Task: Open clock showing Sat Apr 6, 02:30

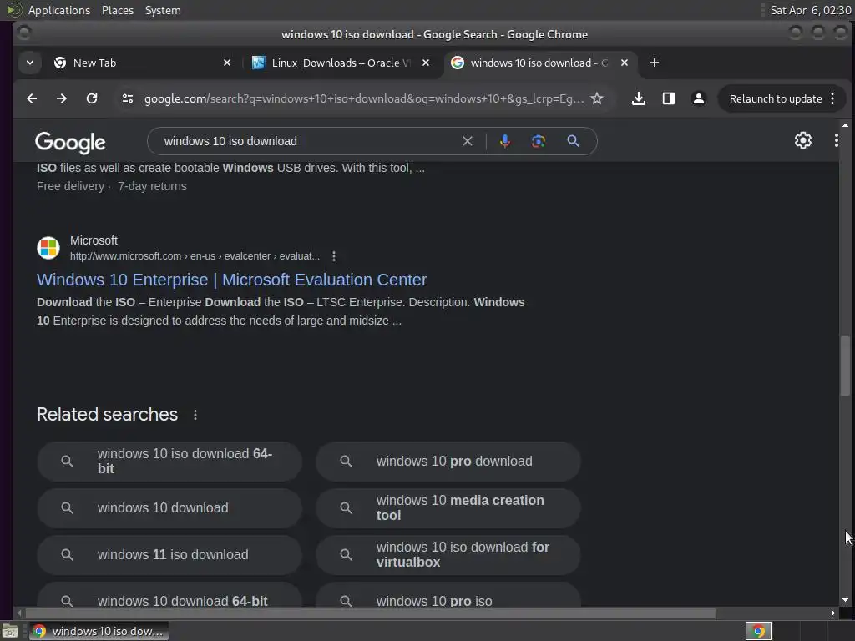Action: pyautogui.click(x=810, y=10)
